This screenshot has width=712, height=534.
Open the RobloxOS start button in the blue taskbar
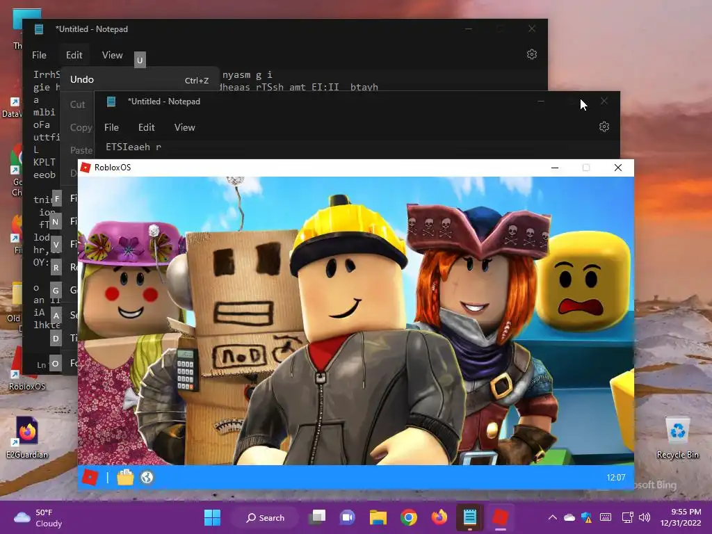pyautogui.click(x=90, y=477)
